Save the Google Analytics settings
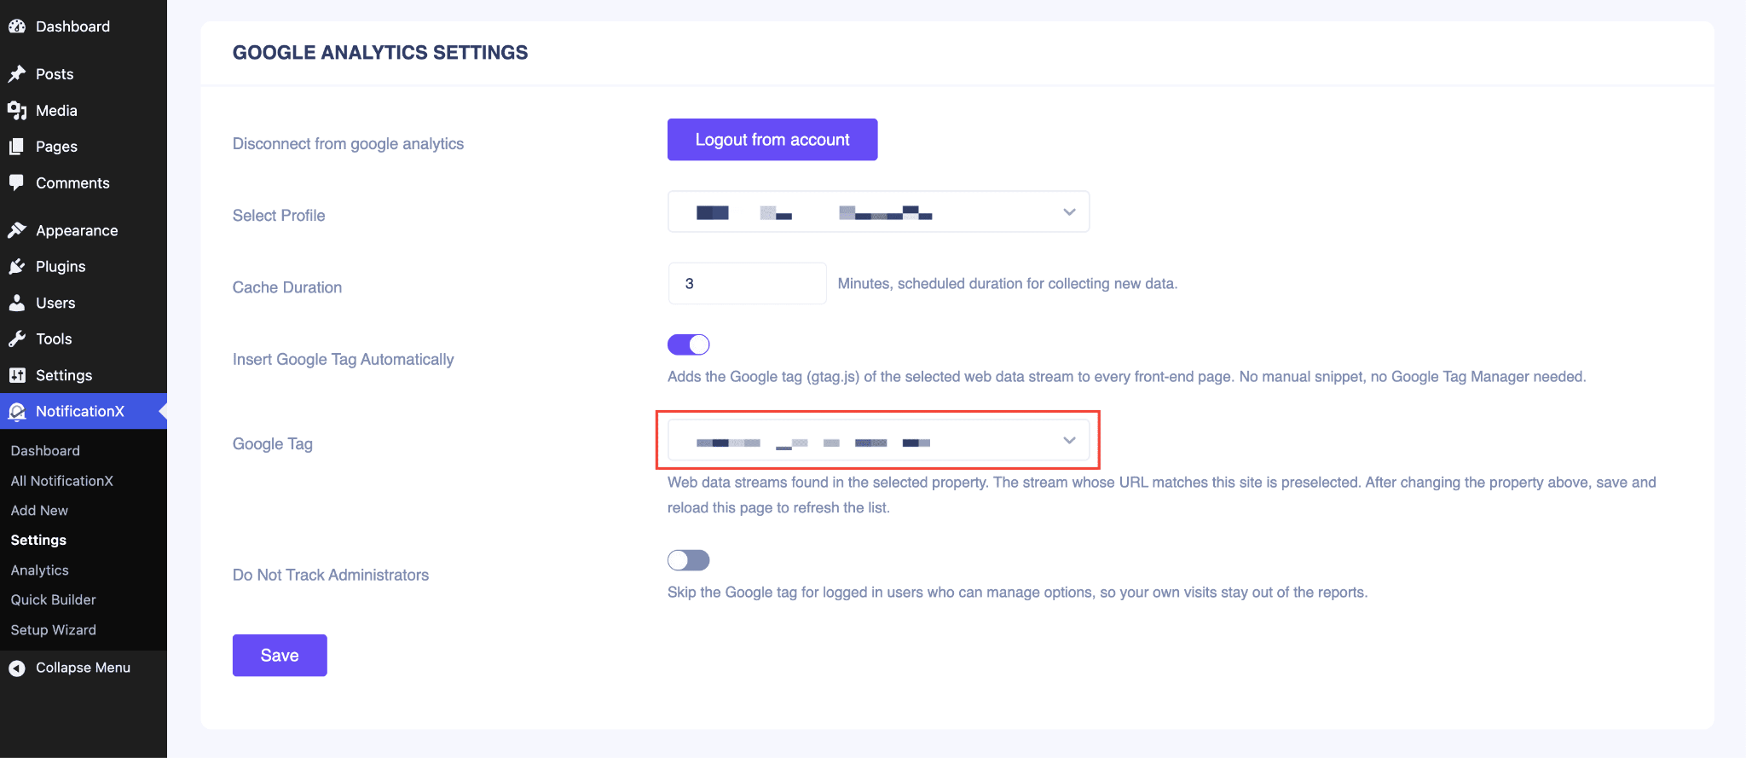This screenshot has height=758, width=1746. [x=280, y=656]
